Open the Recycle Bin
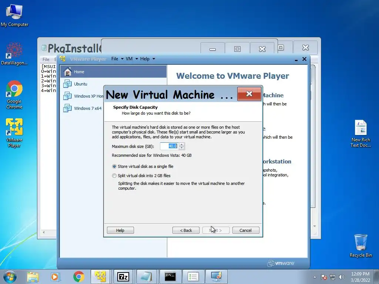 [x=360, y=246]
